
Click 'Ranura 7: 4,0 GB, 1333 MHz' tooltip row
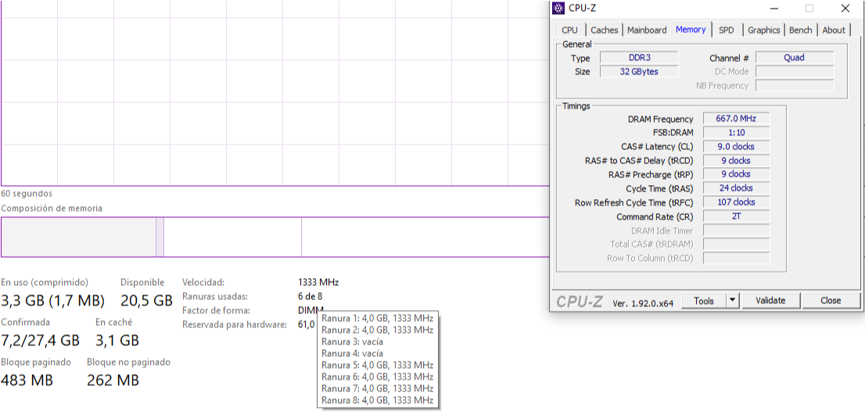point(377,389)
